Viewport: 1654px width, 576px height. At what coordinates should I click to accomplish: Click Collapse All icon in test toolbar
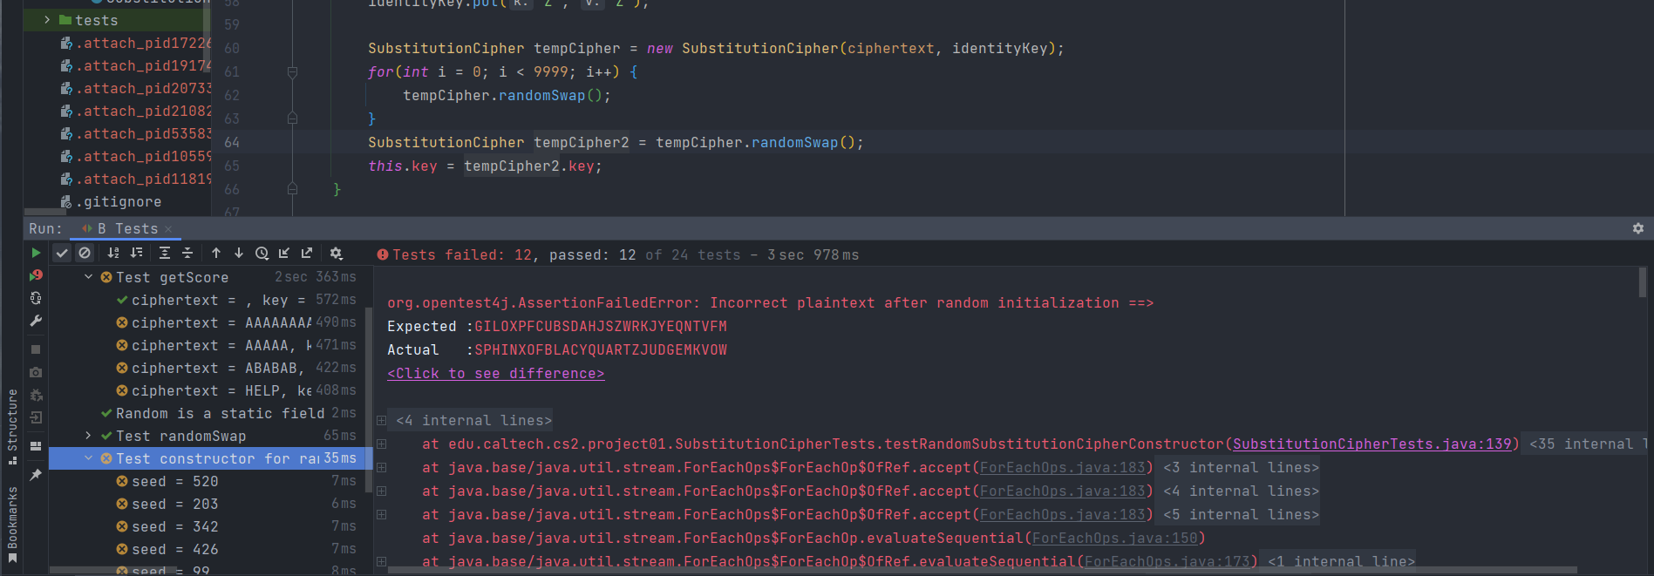pyautogui.click(x=187, y=254)
